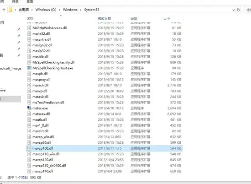Click file icon of msv1_0.dll
The width and height of the screenshot is (251, 184).
(x=29, y=125)
